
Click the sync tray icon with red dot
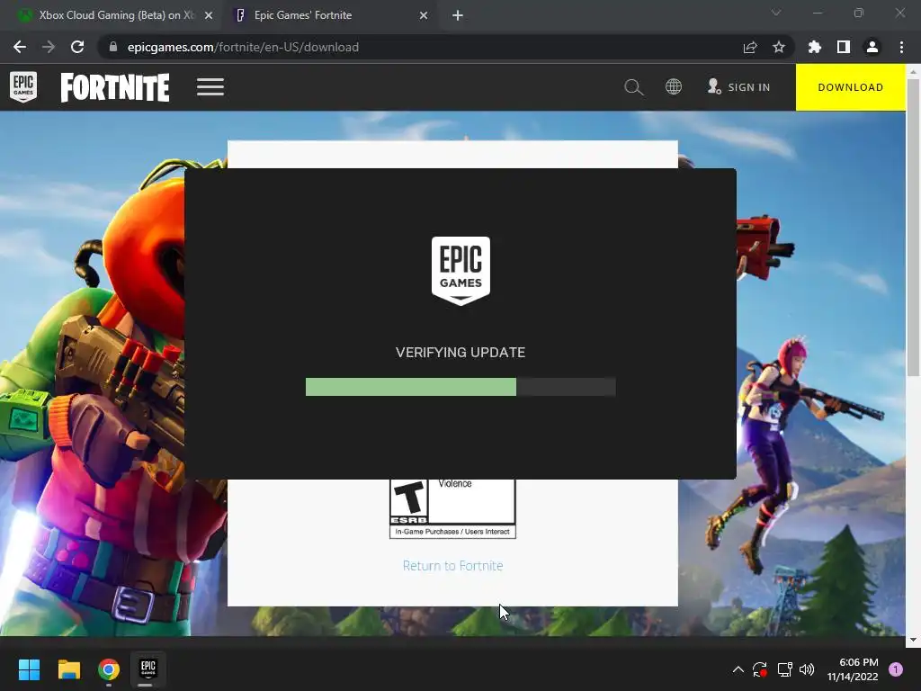759,669
